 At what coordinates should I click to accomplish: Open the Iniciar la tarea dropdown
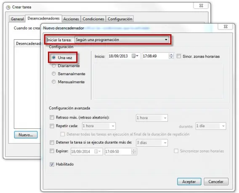coord(122,40)
